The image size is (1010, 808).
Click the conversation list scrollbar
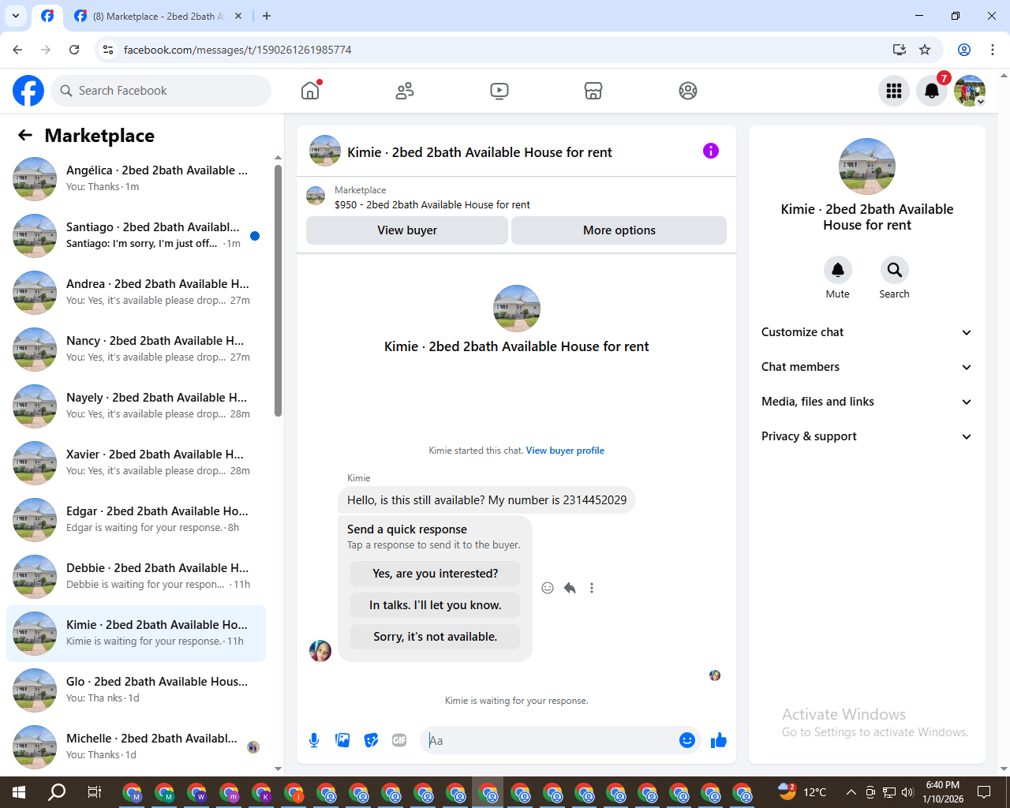pos(278,290)
